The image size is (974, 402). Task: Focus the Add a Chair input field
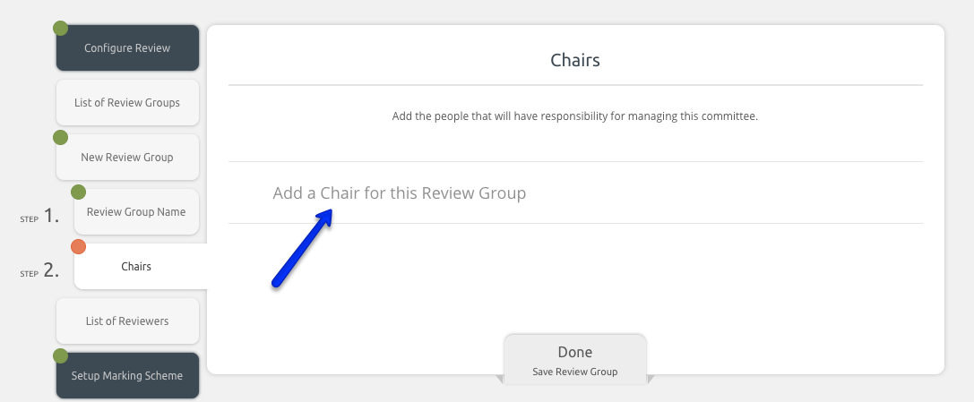(x=575, y=192)
